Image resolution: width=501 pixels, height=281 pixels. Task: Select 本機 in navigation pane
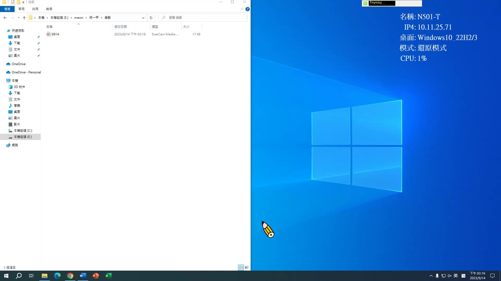pos(15,81)
